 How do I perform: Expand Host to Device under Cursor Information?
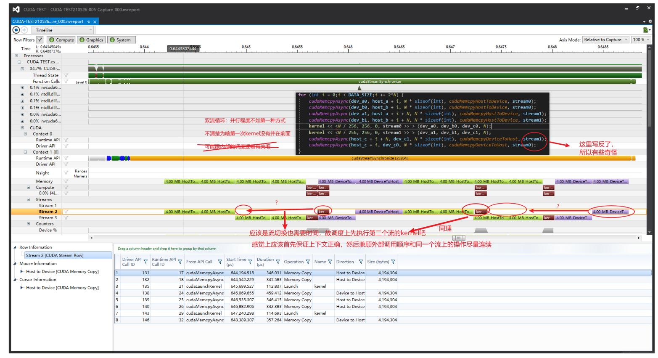pyautogui.click(x=22, y=288)
